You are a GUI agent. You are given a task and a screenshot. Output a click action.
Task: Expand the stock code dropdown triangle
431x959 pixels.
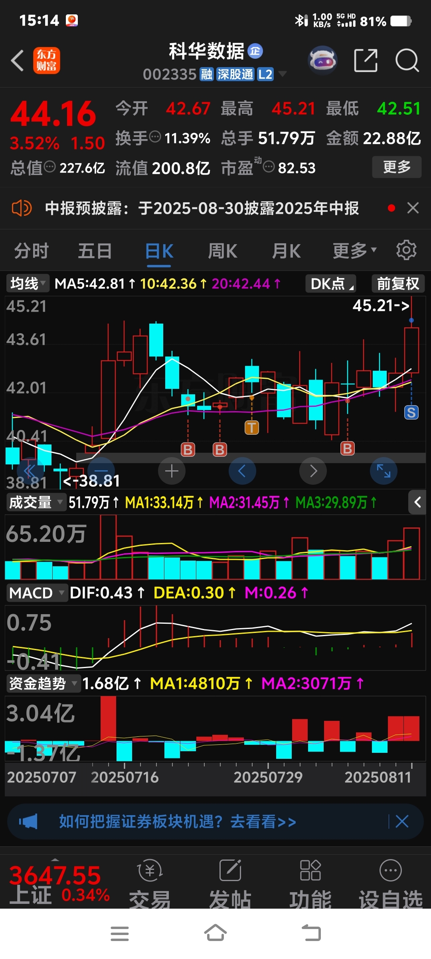point(283,74)
